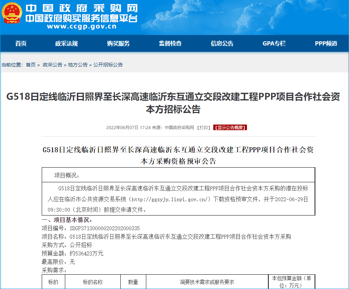This screenshot has width=349, height=289.
Task: Open the 首页 navigation tab
Action: (x=21, y=43)
